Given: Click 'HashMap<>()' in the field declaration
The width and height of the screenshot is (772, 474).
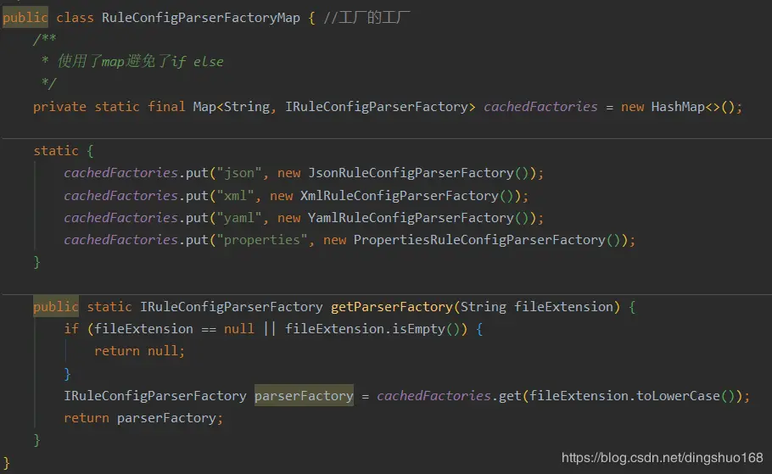Looking at the screenshot, I should (x=693, y=107).
